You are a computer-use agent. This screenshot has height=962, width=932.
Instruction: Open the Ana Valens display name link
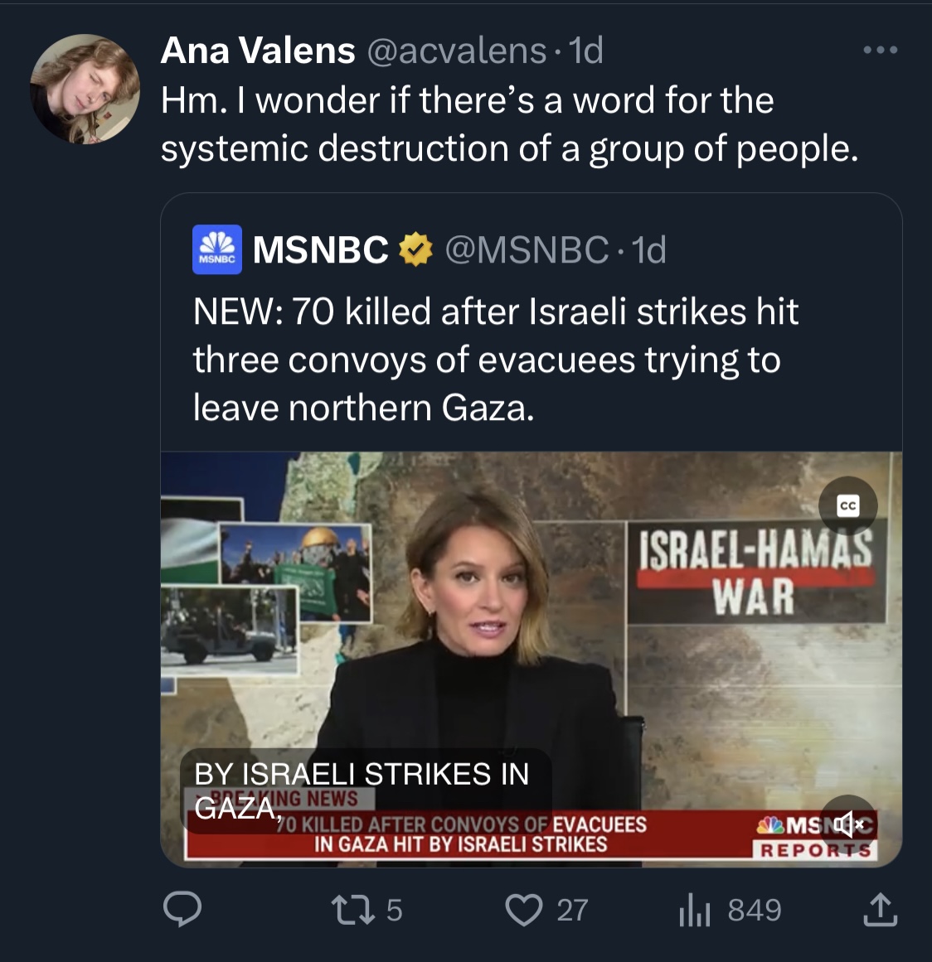(258, 51)
